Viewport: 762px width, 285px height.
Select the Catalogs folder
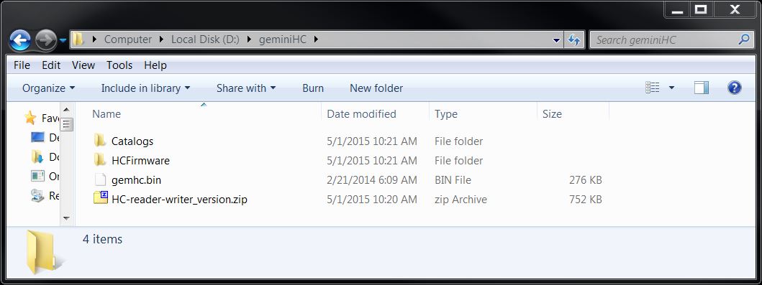click(132, 141)
